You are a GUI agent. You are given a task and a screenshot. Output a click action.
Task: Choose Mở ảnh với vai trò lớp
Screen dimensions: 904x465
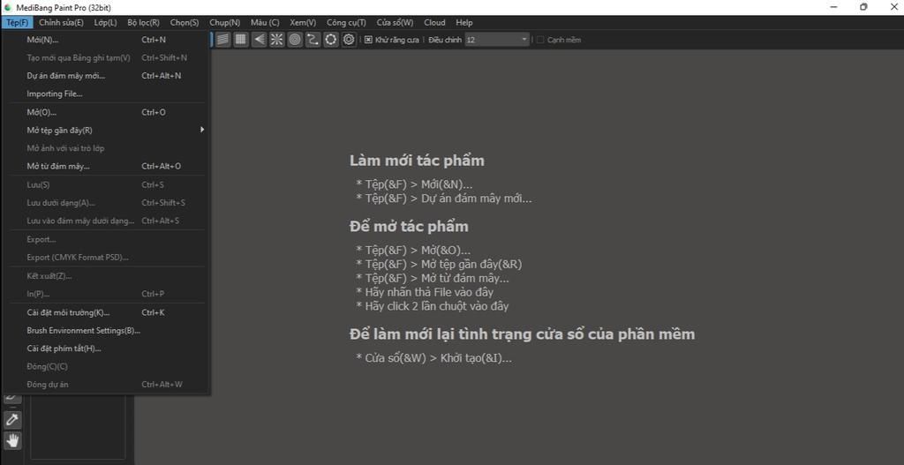tap(107, 148)
